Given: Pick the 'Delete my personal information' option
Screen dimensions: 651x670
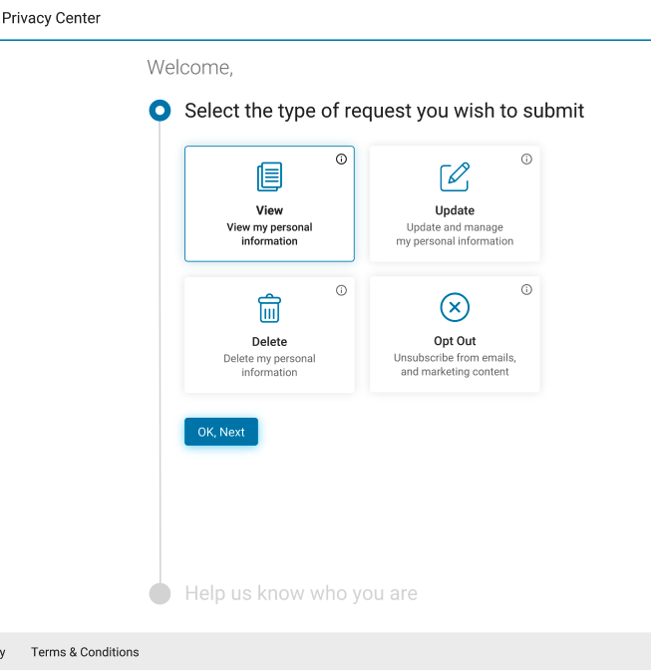Looking at the screenshot, I should coord(269,365).
